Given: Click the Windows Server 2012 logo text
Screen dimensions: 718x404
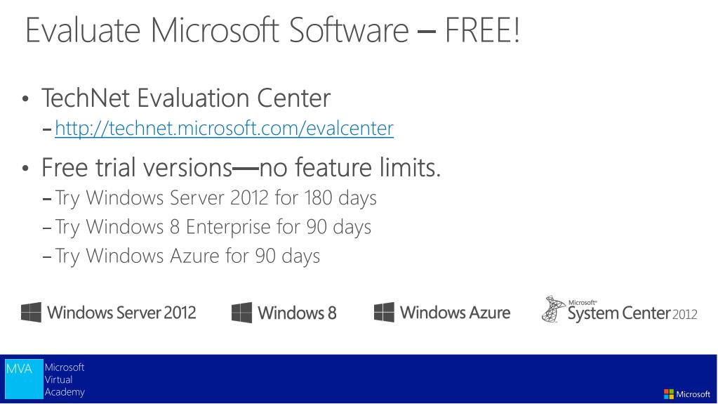Looking at the screenshot, I should [121, 313].
